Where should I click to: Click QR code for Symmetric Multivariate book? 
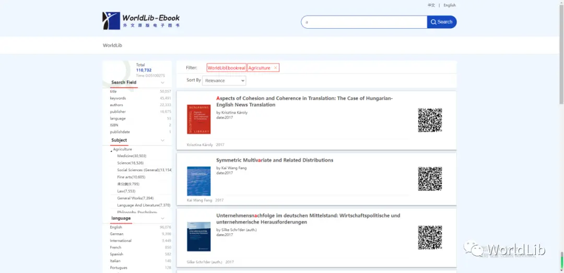[x=430, y=179]
